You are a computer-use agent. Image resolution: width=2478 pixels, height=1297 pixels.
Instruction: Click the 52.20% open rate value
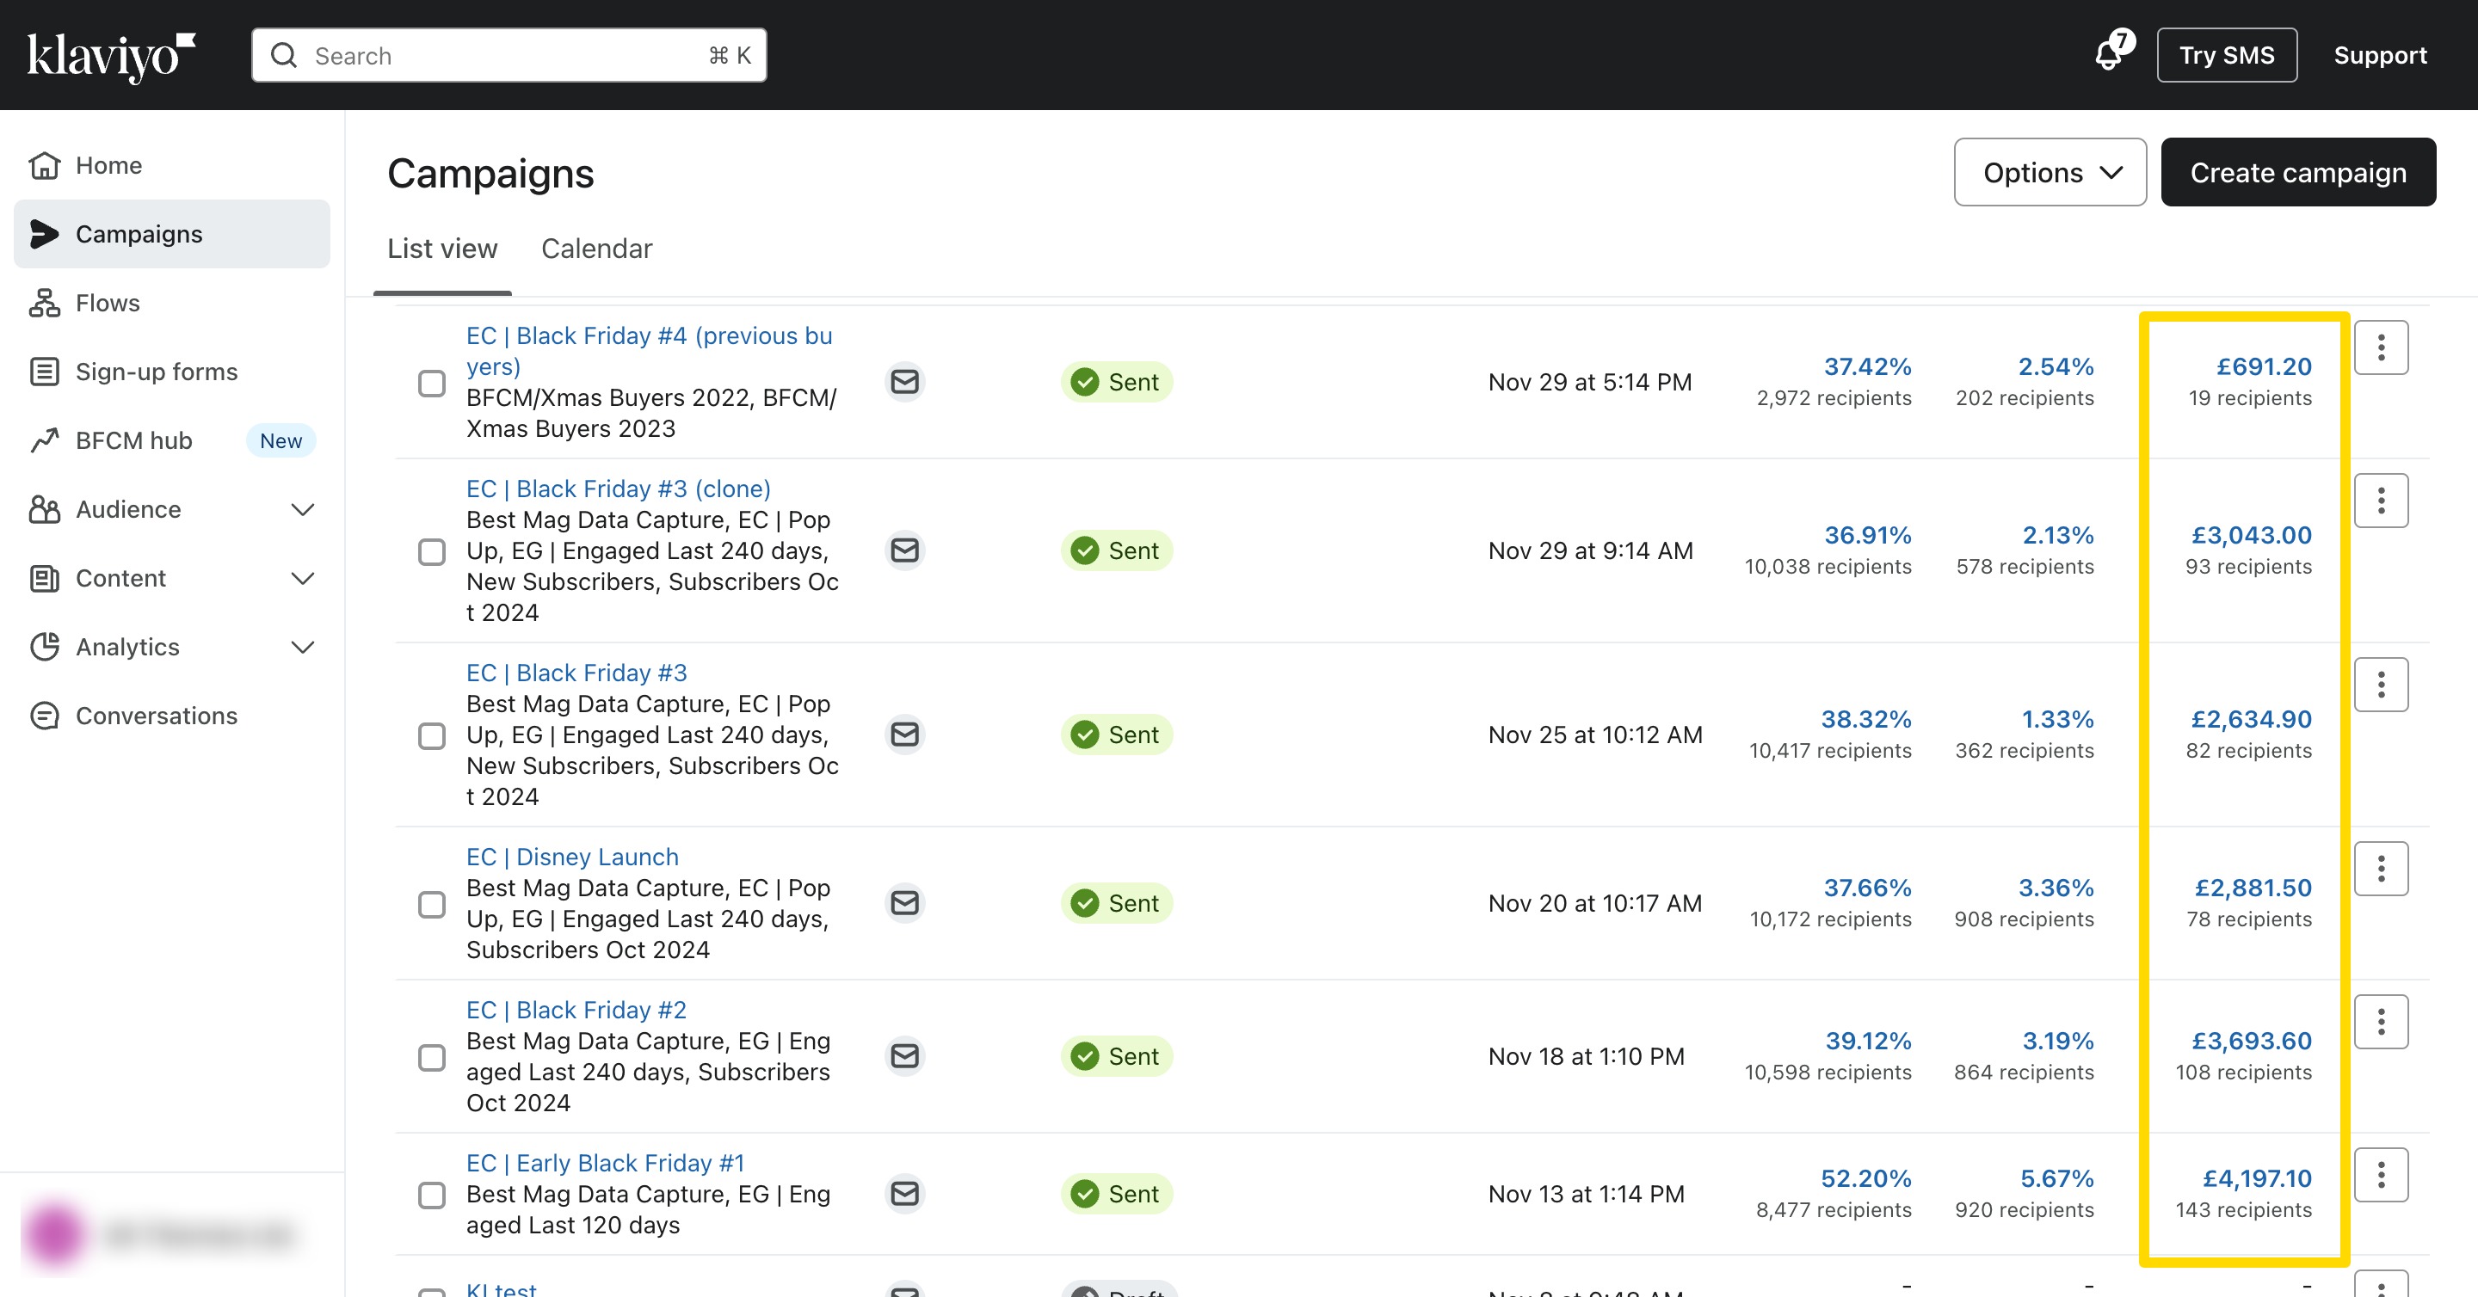coord(1865,1177)
